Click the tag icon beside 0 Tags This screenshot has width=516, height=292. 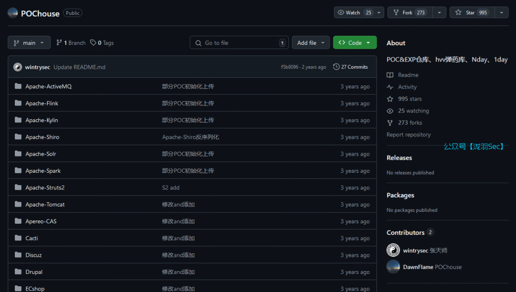coord(93,42)
